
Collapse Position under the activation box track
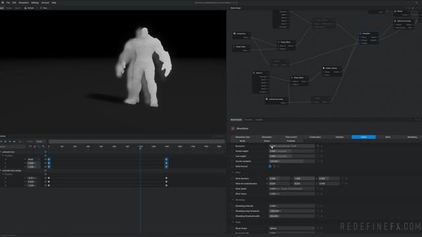point(3,155)
